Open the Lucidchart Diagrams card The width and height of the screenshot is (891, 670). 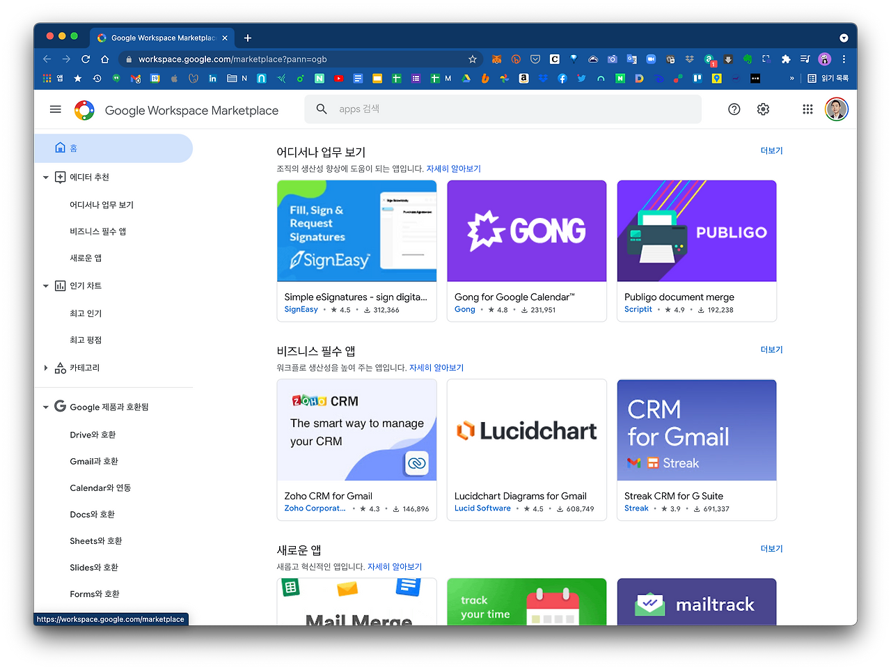click(x=526, y=450)
